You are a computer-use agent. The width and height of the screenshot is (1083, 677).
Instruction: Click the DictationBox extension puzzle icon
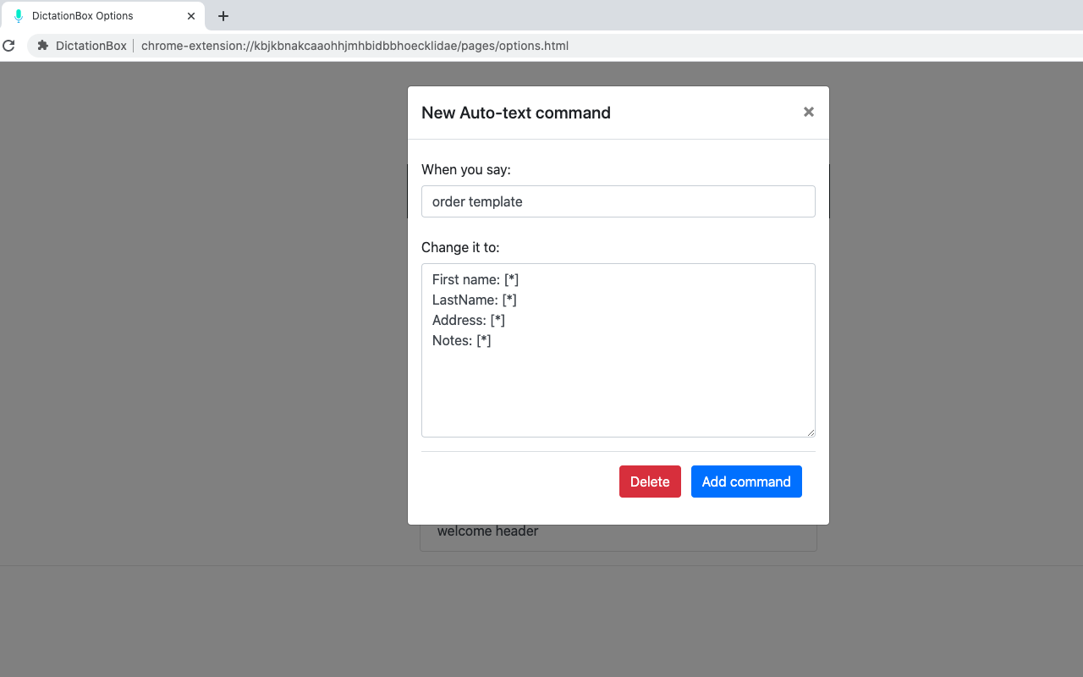(x=43, y=46)
